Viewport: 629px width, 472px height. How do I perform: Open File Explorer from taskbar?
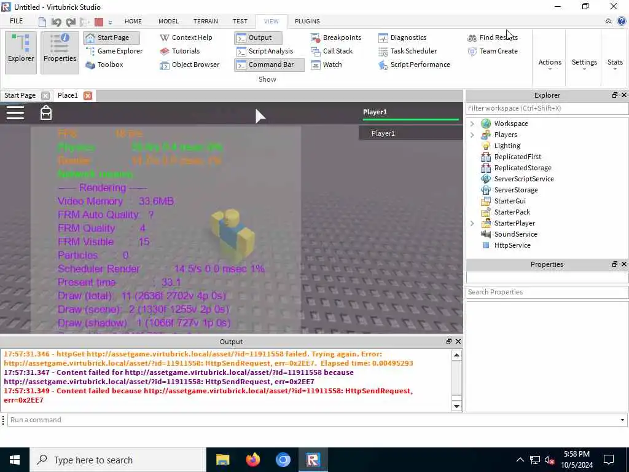(222, 460)
